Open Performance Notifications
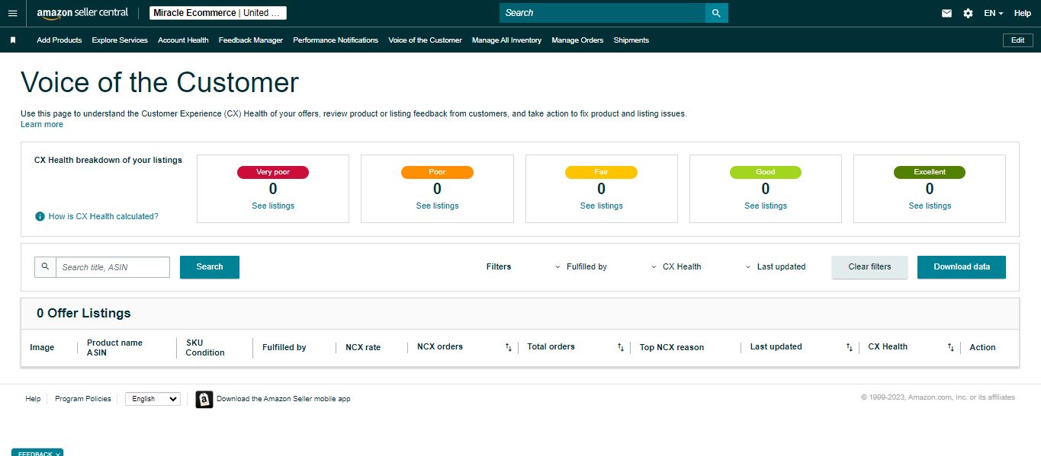Image resolution: width=1041 pixels, height=456 pixels. [x=336, y=40]
